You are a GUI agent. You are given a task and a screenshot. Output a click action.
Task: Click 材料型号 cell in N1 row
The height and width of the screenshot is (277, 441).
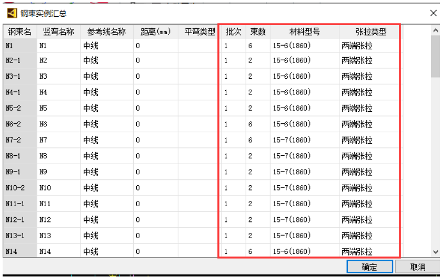pyautogui.click(x=305, y=46)
